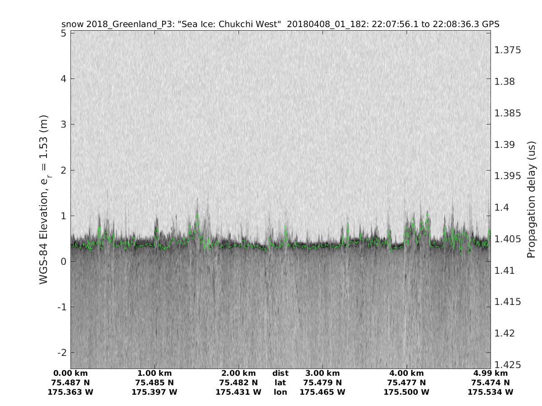Click the Propagation delay (us) axis label
The width and height of the screenshot is (542, 406).
[531, 200]
